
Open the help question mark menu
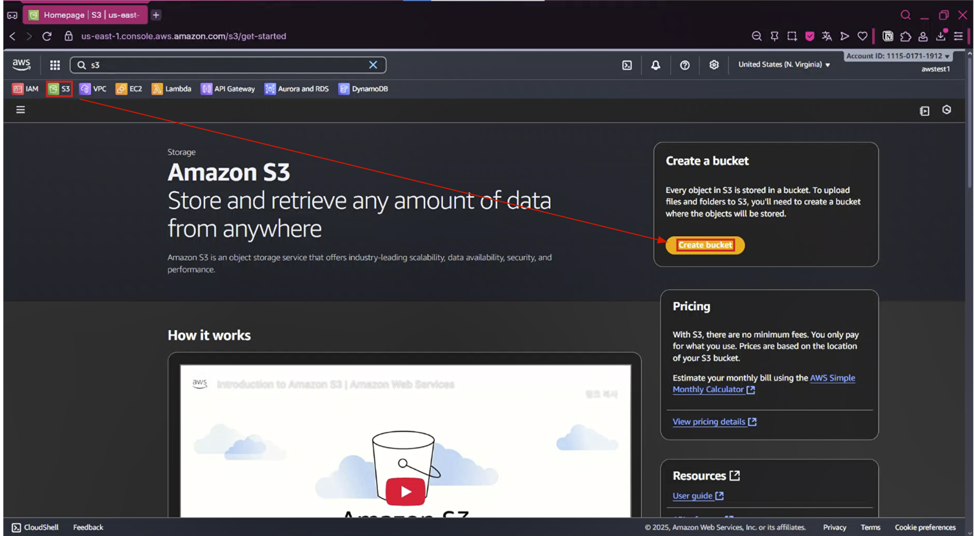pos(685,65)
